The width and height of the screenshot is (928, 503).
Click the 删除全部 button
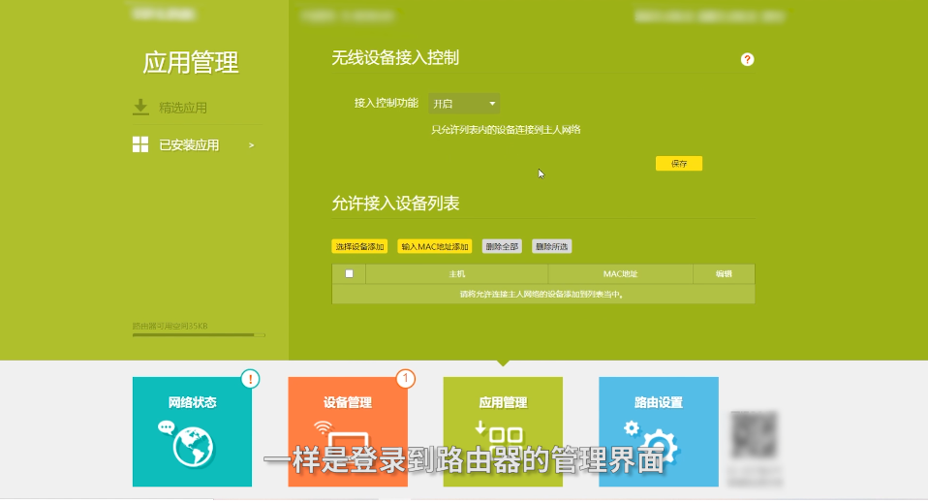click(502, 247)
